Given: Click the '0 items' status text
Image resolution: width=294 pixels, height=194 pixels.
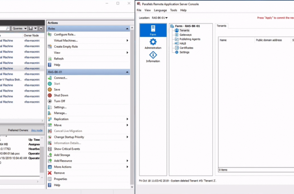Looking at the screenshot, I should coord(223,170).
